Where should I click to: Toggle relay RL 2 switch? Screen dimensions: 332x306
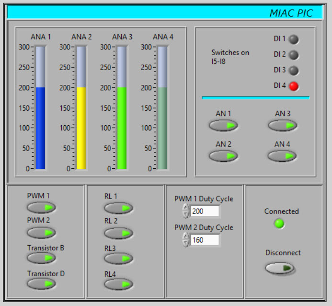click(119, 233)
